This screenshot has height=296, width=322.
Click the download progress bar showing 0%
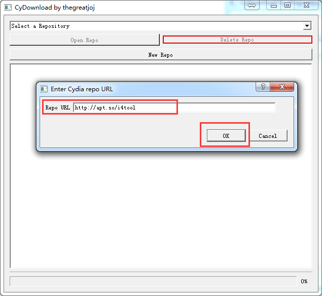click(153, 281)
